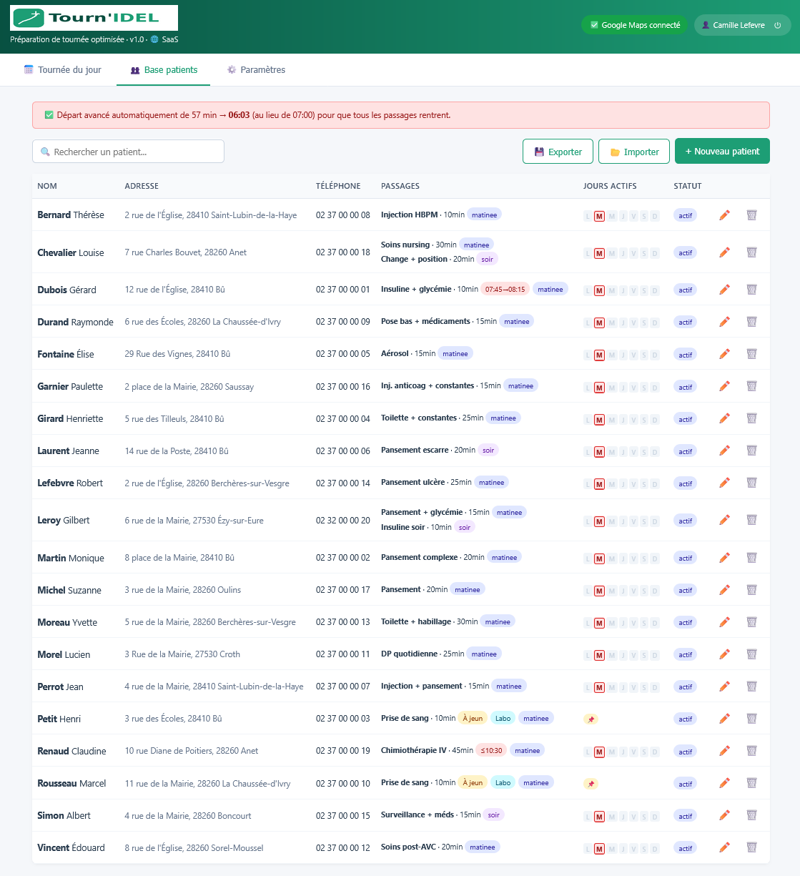Delete Lefebvre Robert with the trash icon

pyautogui.click(x=751, y=483)
